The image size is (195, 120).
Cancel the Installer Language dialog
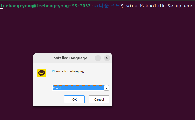99,99
